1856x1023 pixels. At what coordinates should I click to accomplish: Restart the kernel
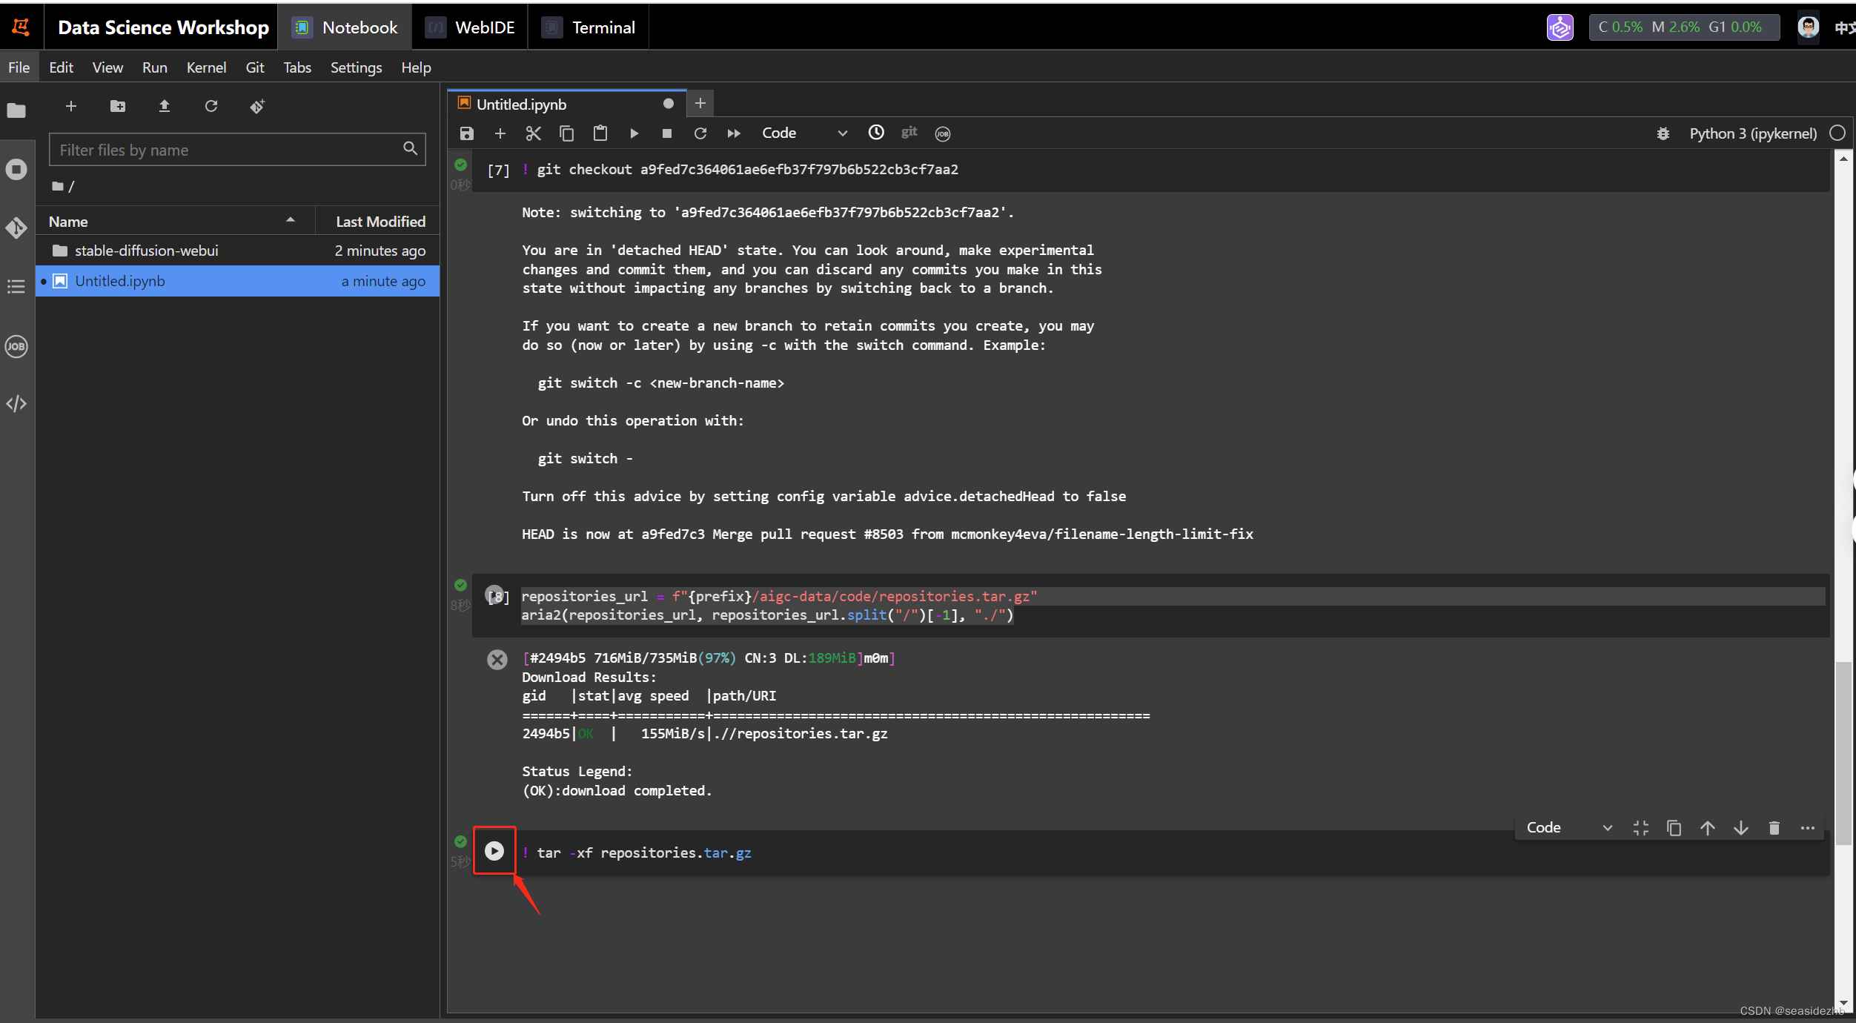point(700,133)
